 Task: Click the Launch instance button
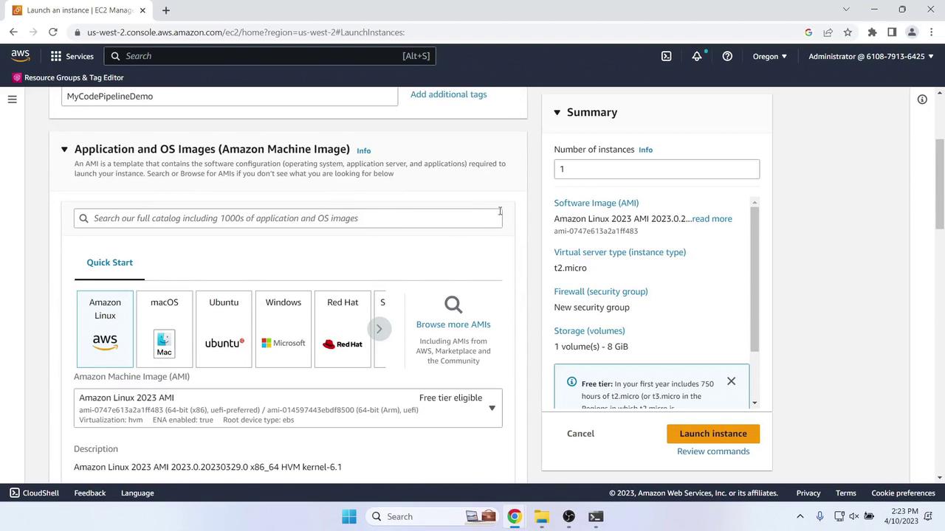713,434
